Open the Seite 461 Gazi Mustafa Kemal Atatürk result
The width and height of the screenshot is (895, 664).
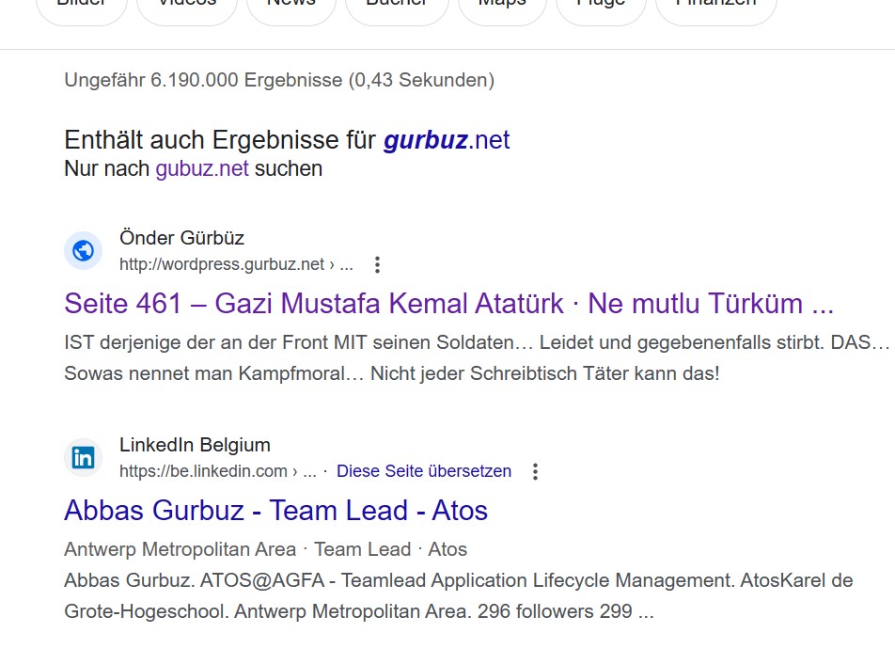[x=449, y=303]
